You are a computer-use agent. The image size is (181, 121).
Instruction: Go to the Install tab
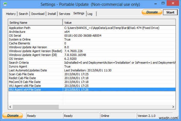tap(52, 14)
